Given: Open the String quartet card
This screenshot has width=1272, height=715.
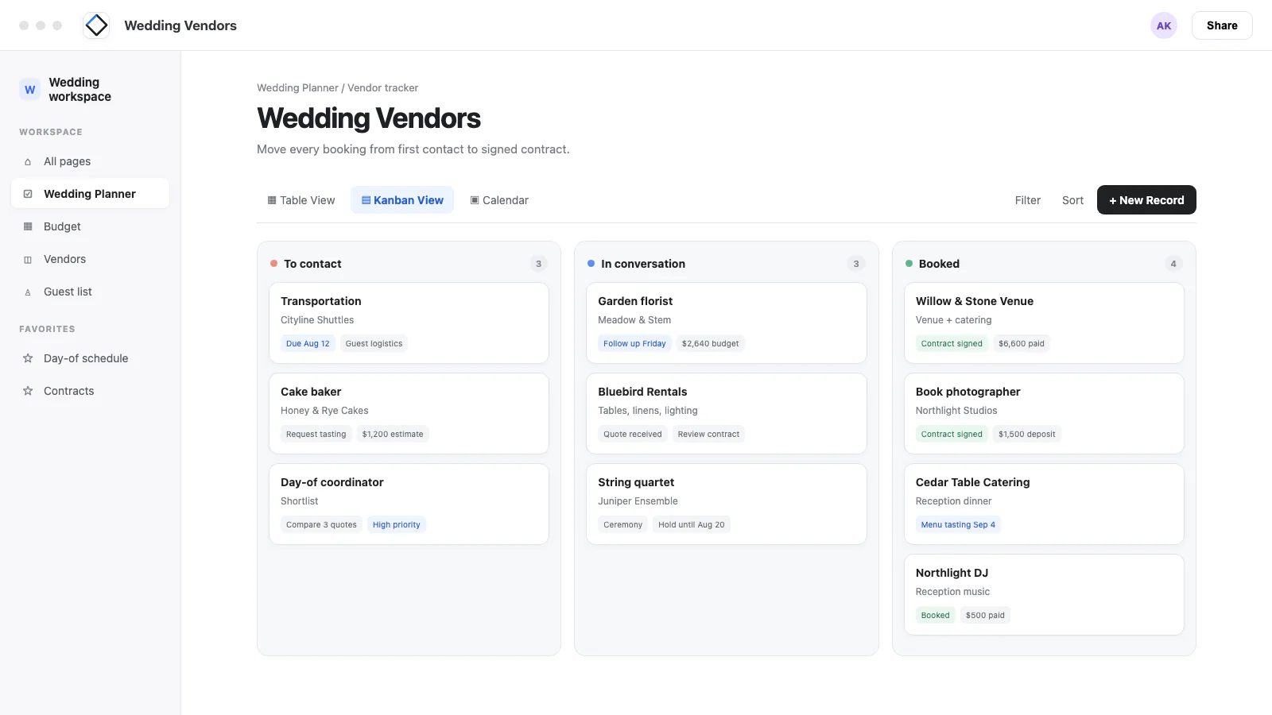Looking at the screenshot, I should pyautogui.click(x=727, y=504).
